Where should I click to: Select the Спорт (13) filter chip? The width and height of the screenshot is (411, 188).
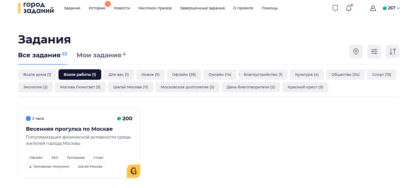coord(382,75)
